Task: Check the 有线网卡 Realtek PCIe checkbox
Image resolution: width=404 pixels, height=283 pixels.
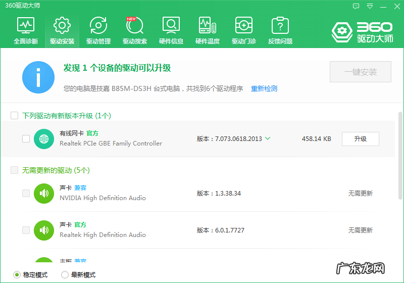Action: coord(26,138)
